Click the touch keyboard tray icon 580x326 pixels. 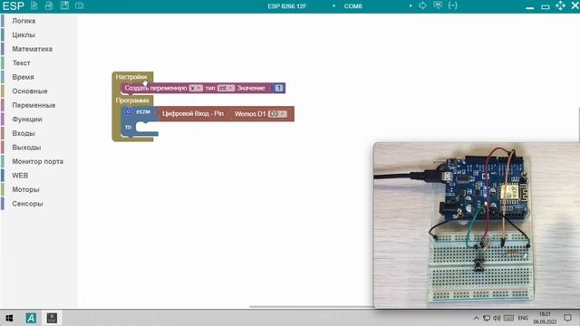pos(509,318)
